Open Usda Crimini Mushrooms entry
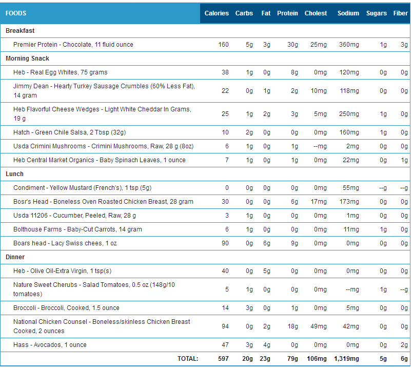 pyautogui.click(x=103, y=146)
